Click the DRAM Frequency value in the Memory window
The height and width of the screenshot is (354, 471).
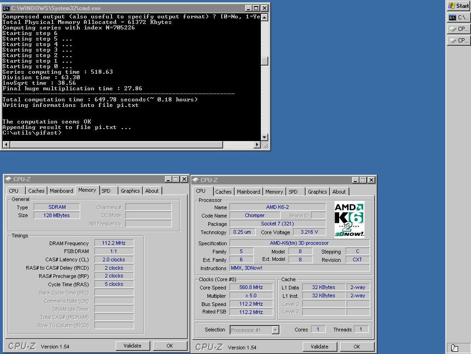tap(114, 243)
